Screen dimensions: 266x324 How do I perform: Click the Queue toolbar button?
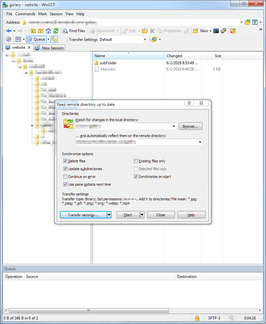[36, 39]
